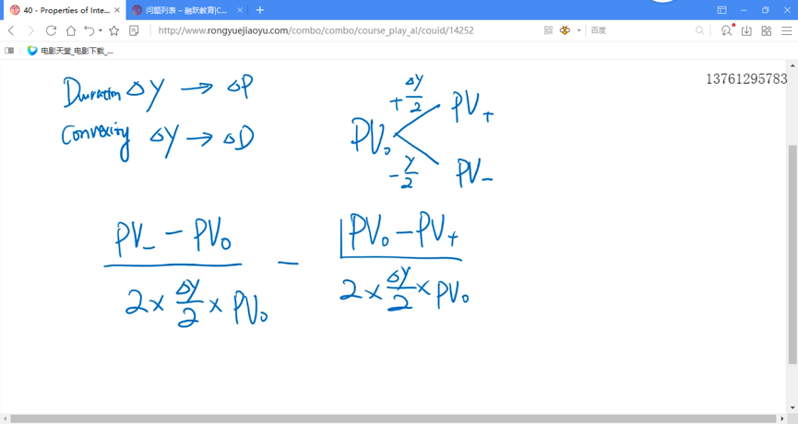
Task: Click the browser back arrow
Action: coord(11,30)
